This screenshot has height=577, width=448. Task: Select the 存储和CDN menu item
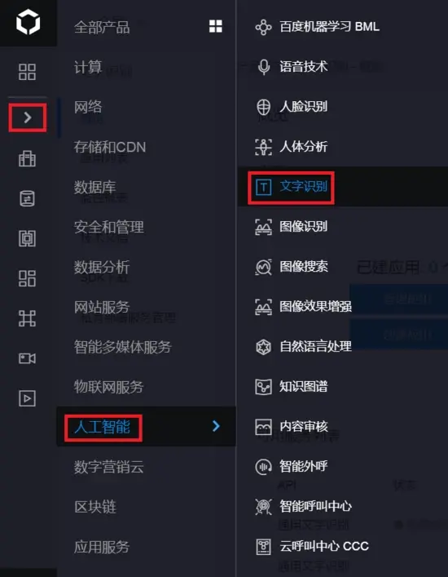110,147
